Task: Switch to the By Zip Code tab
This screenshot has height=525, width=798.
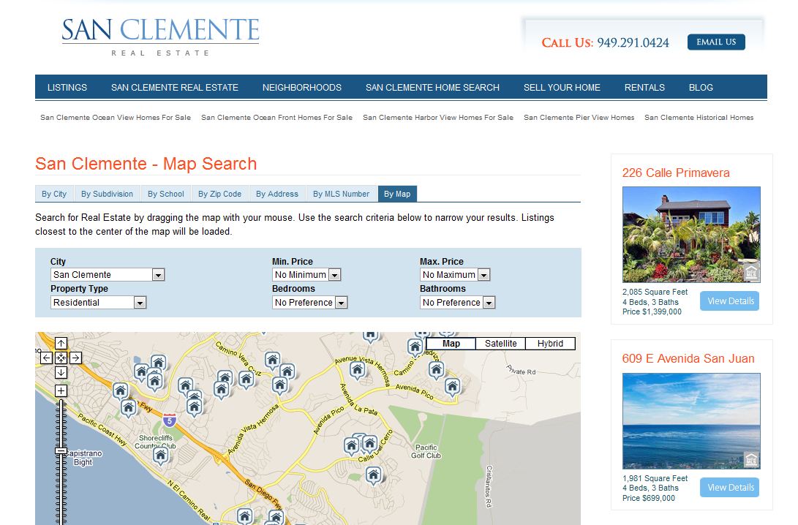Action: (x=219, y=194)
